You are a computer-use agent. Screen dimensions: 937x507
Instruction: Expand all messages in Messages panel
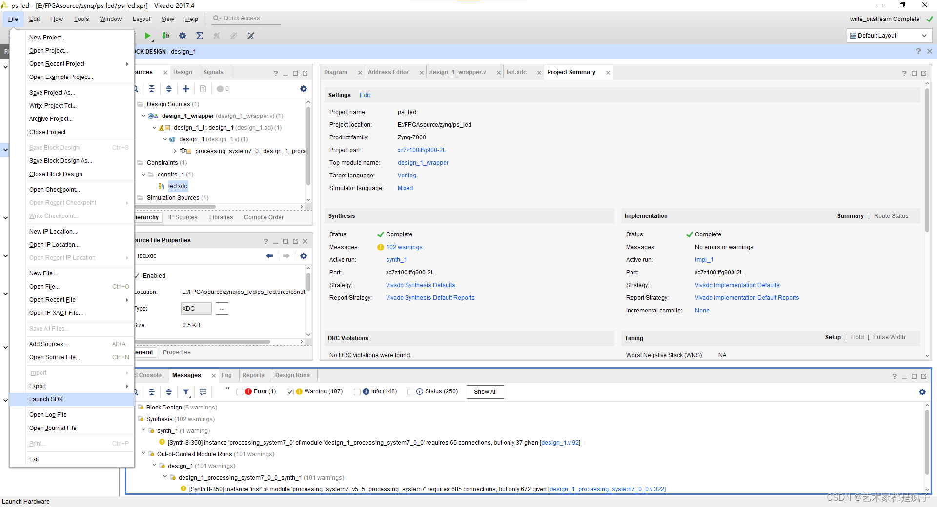pos(169,392)
